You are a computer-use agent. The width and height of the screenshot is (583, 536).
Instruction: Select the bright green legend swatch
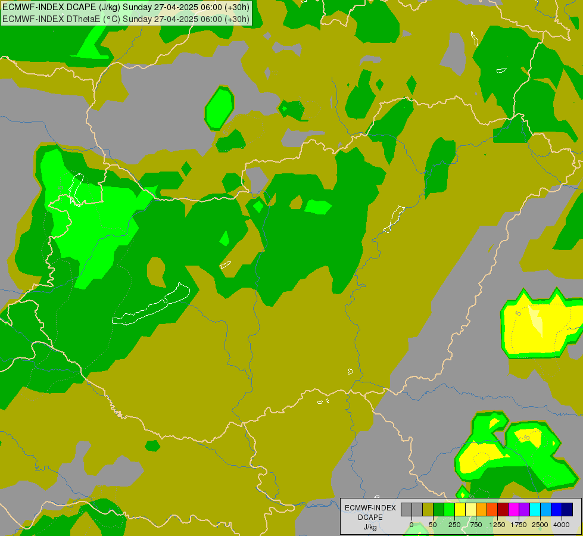450,510
